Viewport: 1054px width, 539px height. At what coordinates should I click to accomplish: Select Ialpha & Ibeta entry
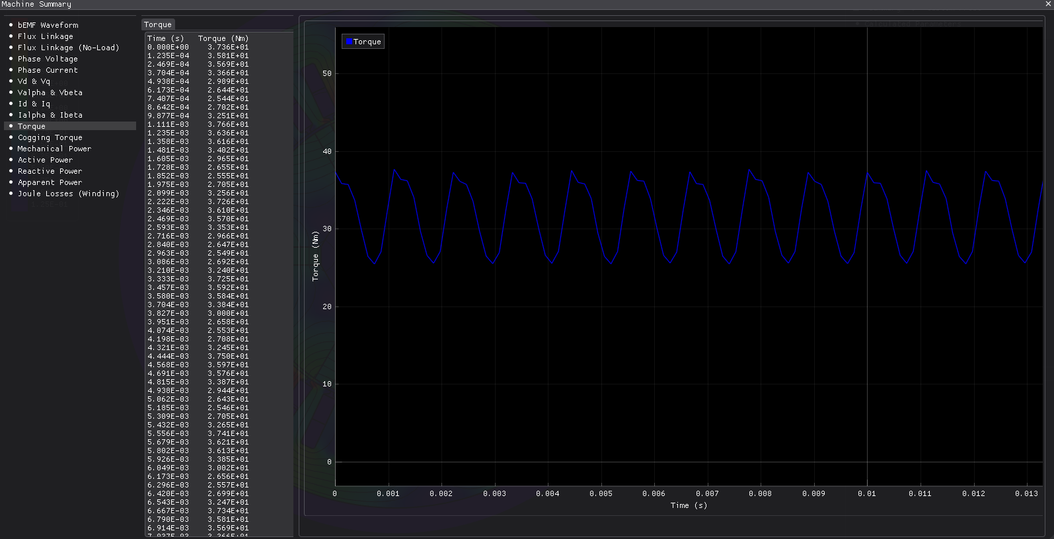click(x=50, y=115)
